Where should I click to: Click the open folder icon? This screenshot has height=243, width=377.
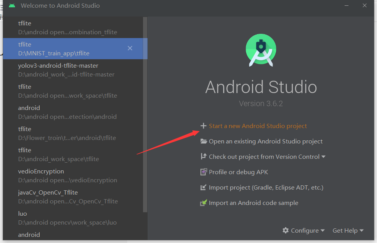point(204,141)
